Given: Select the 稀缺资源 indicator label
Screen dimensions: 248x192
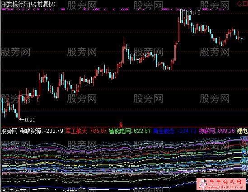Looking at the screenshot, I should click(x=30, y=131).
